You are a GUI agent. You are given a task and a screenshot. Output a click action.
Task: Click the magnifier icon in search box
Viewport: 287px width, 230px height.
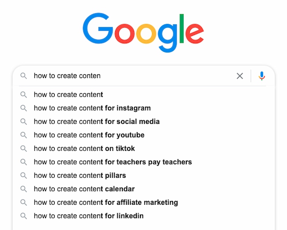tap(24, 76)
